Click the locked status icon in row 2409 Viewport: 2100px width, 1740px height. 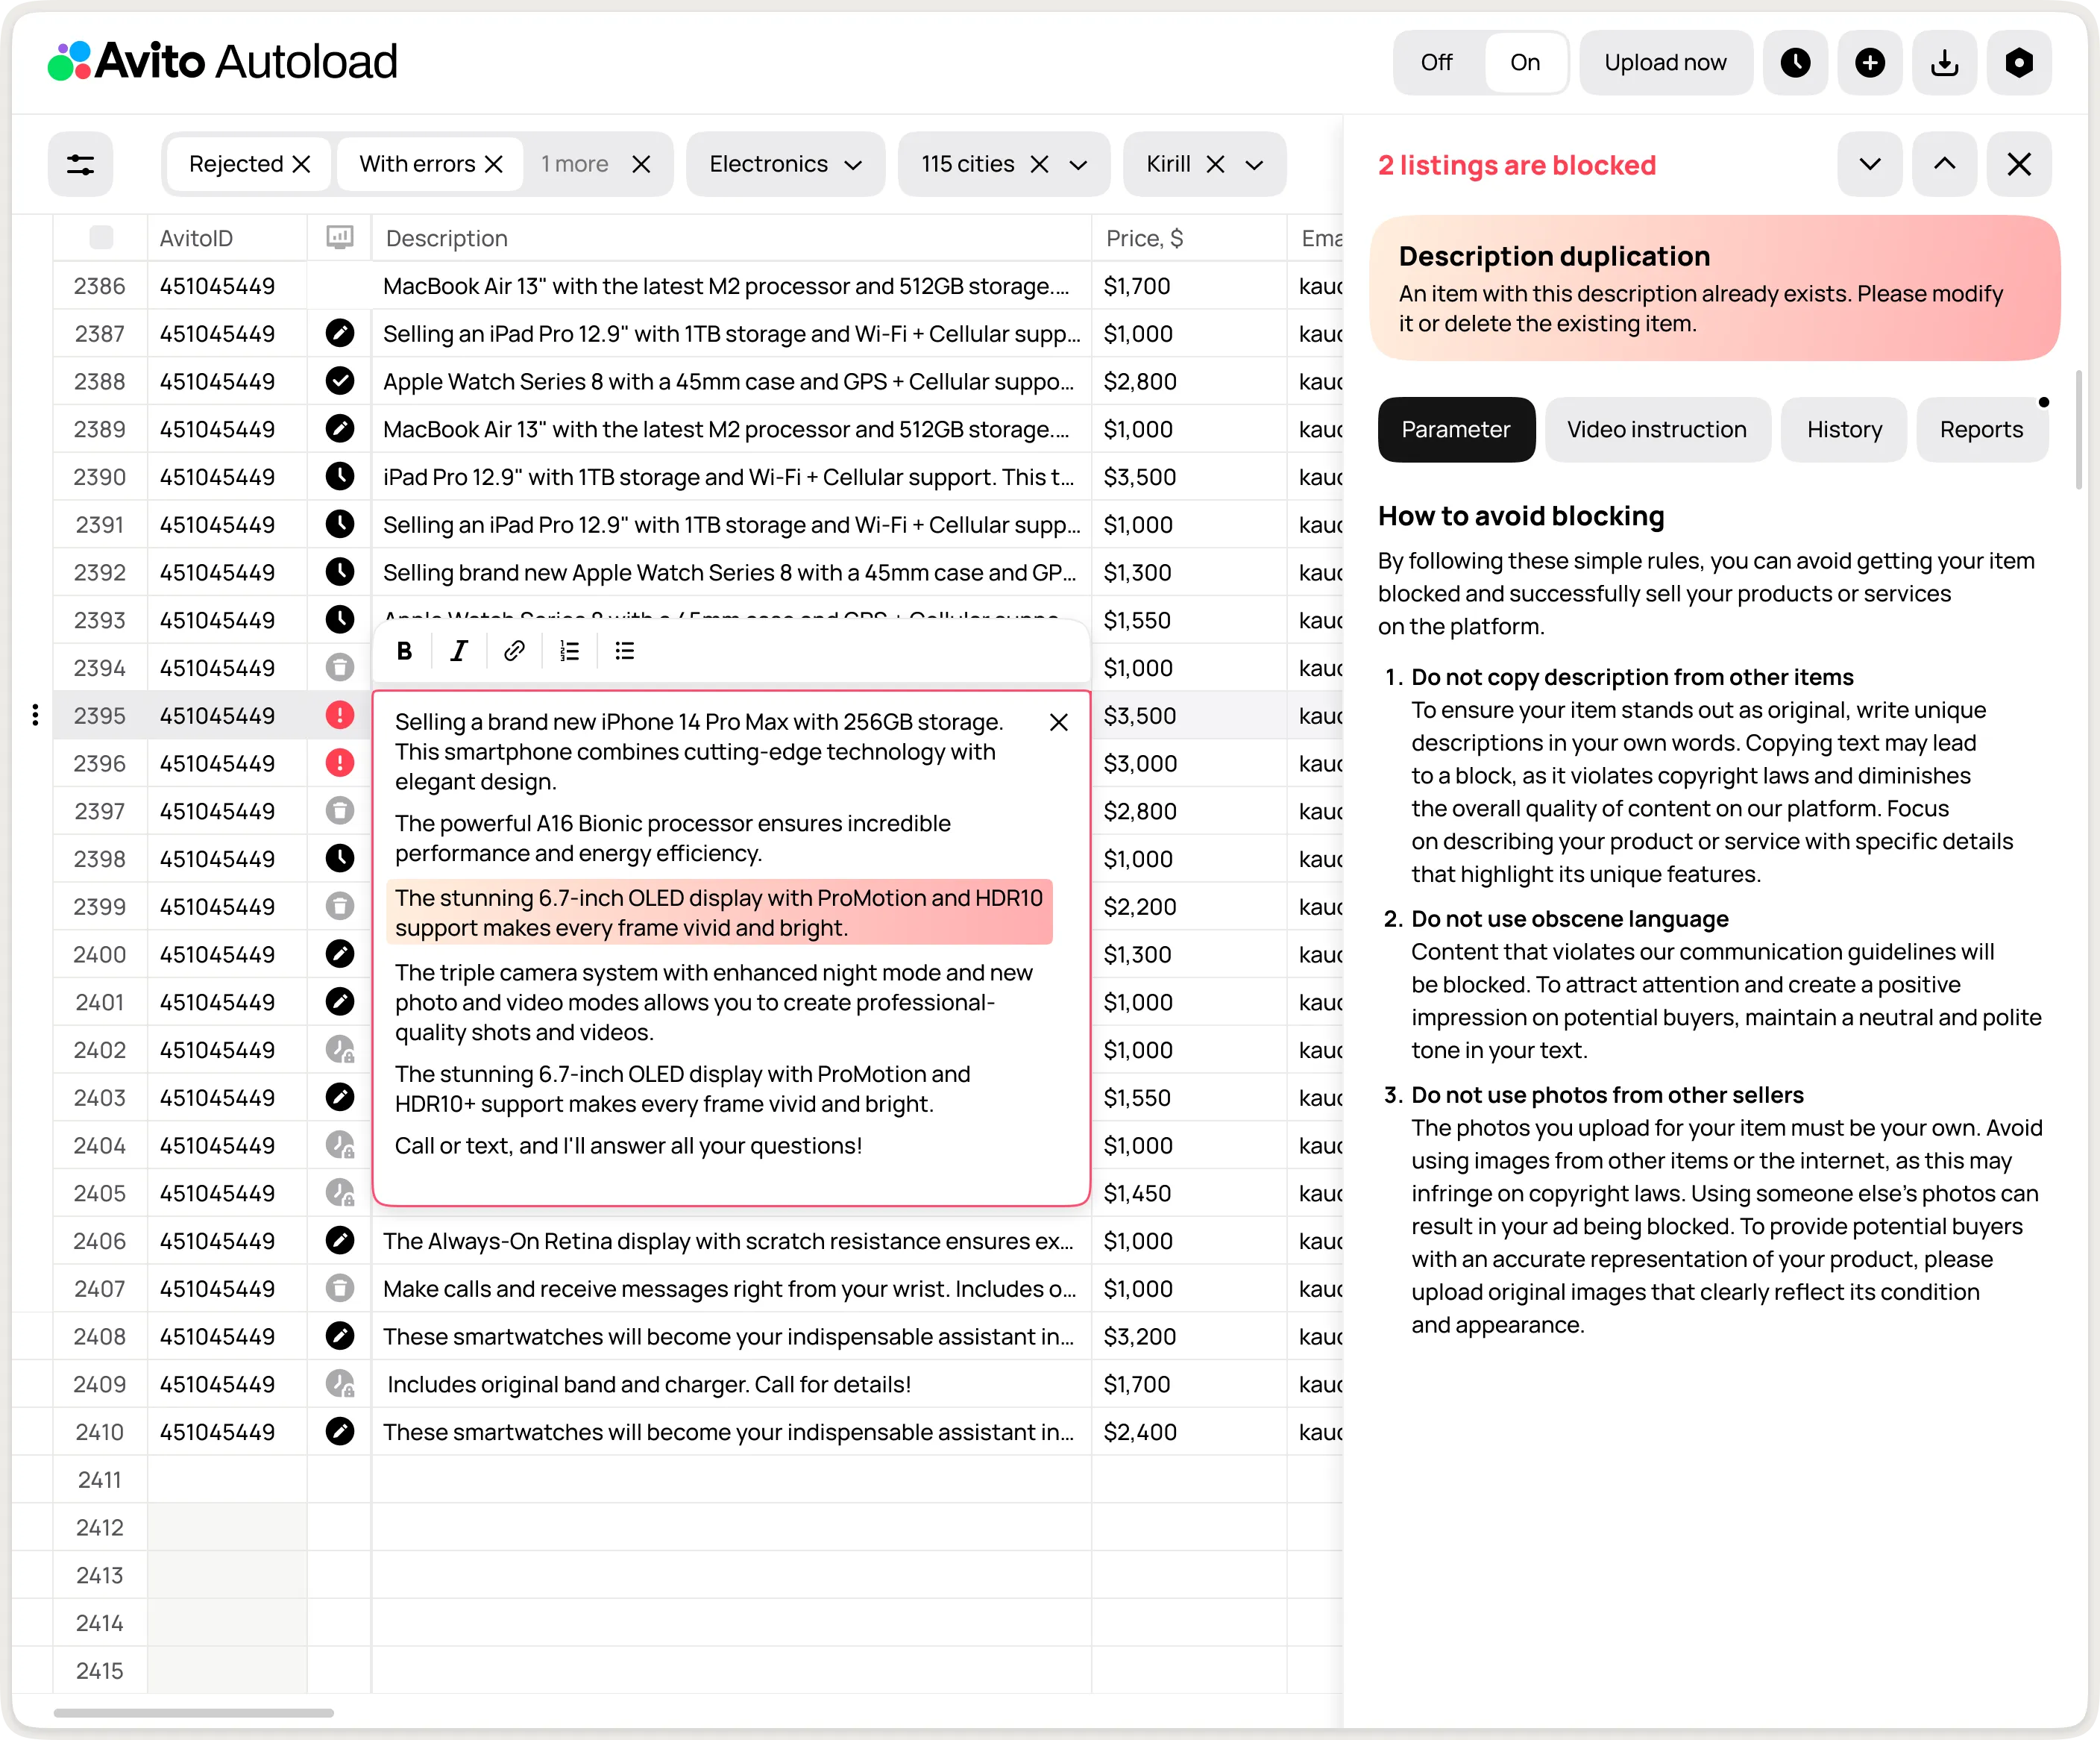point(340,1384)
